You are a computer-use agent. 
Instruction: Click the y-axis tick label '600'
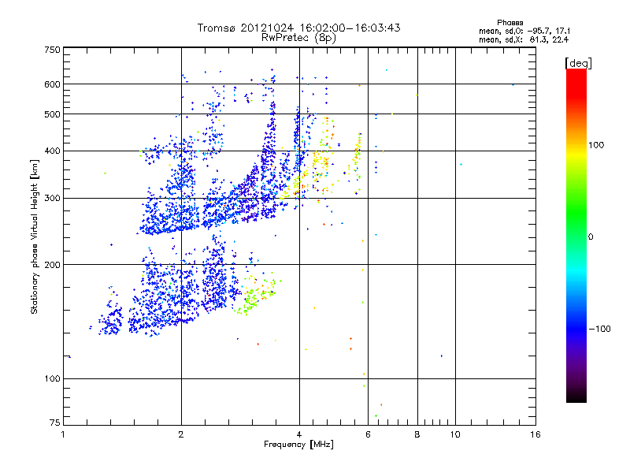tap(52, 84)
